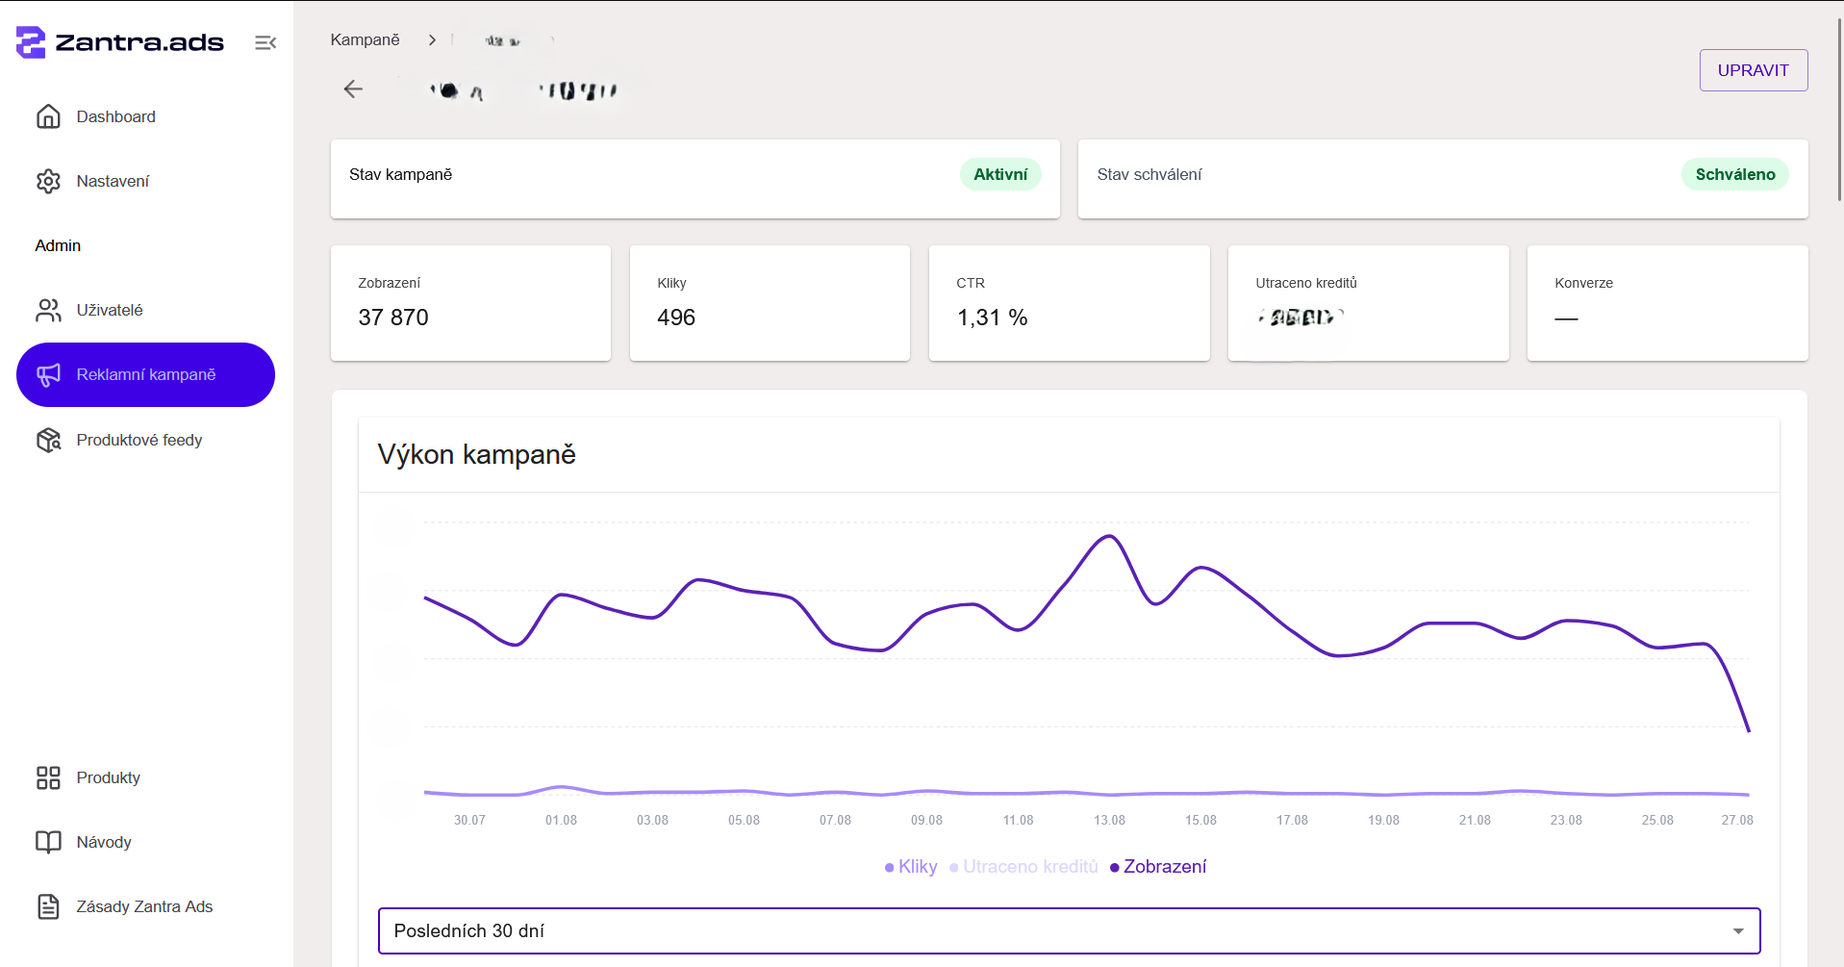Screen dimensions: 1844x967
Task: Click the Uživatelé people icon
Action: coord(48,310)
